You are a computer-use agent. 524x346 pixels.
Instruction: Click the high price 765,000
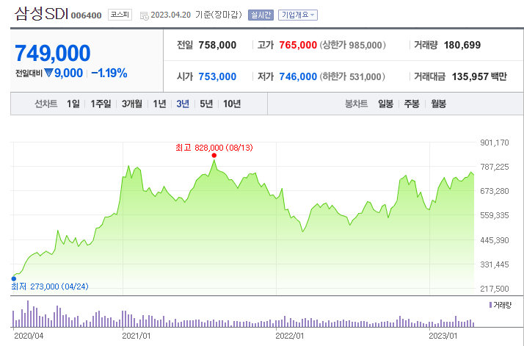point(298,45)
